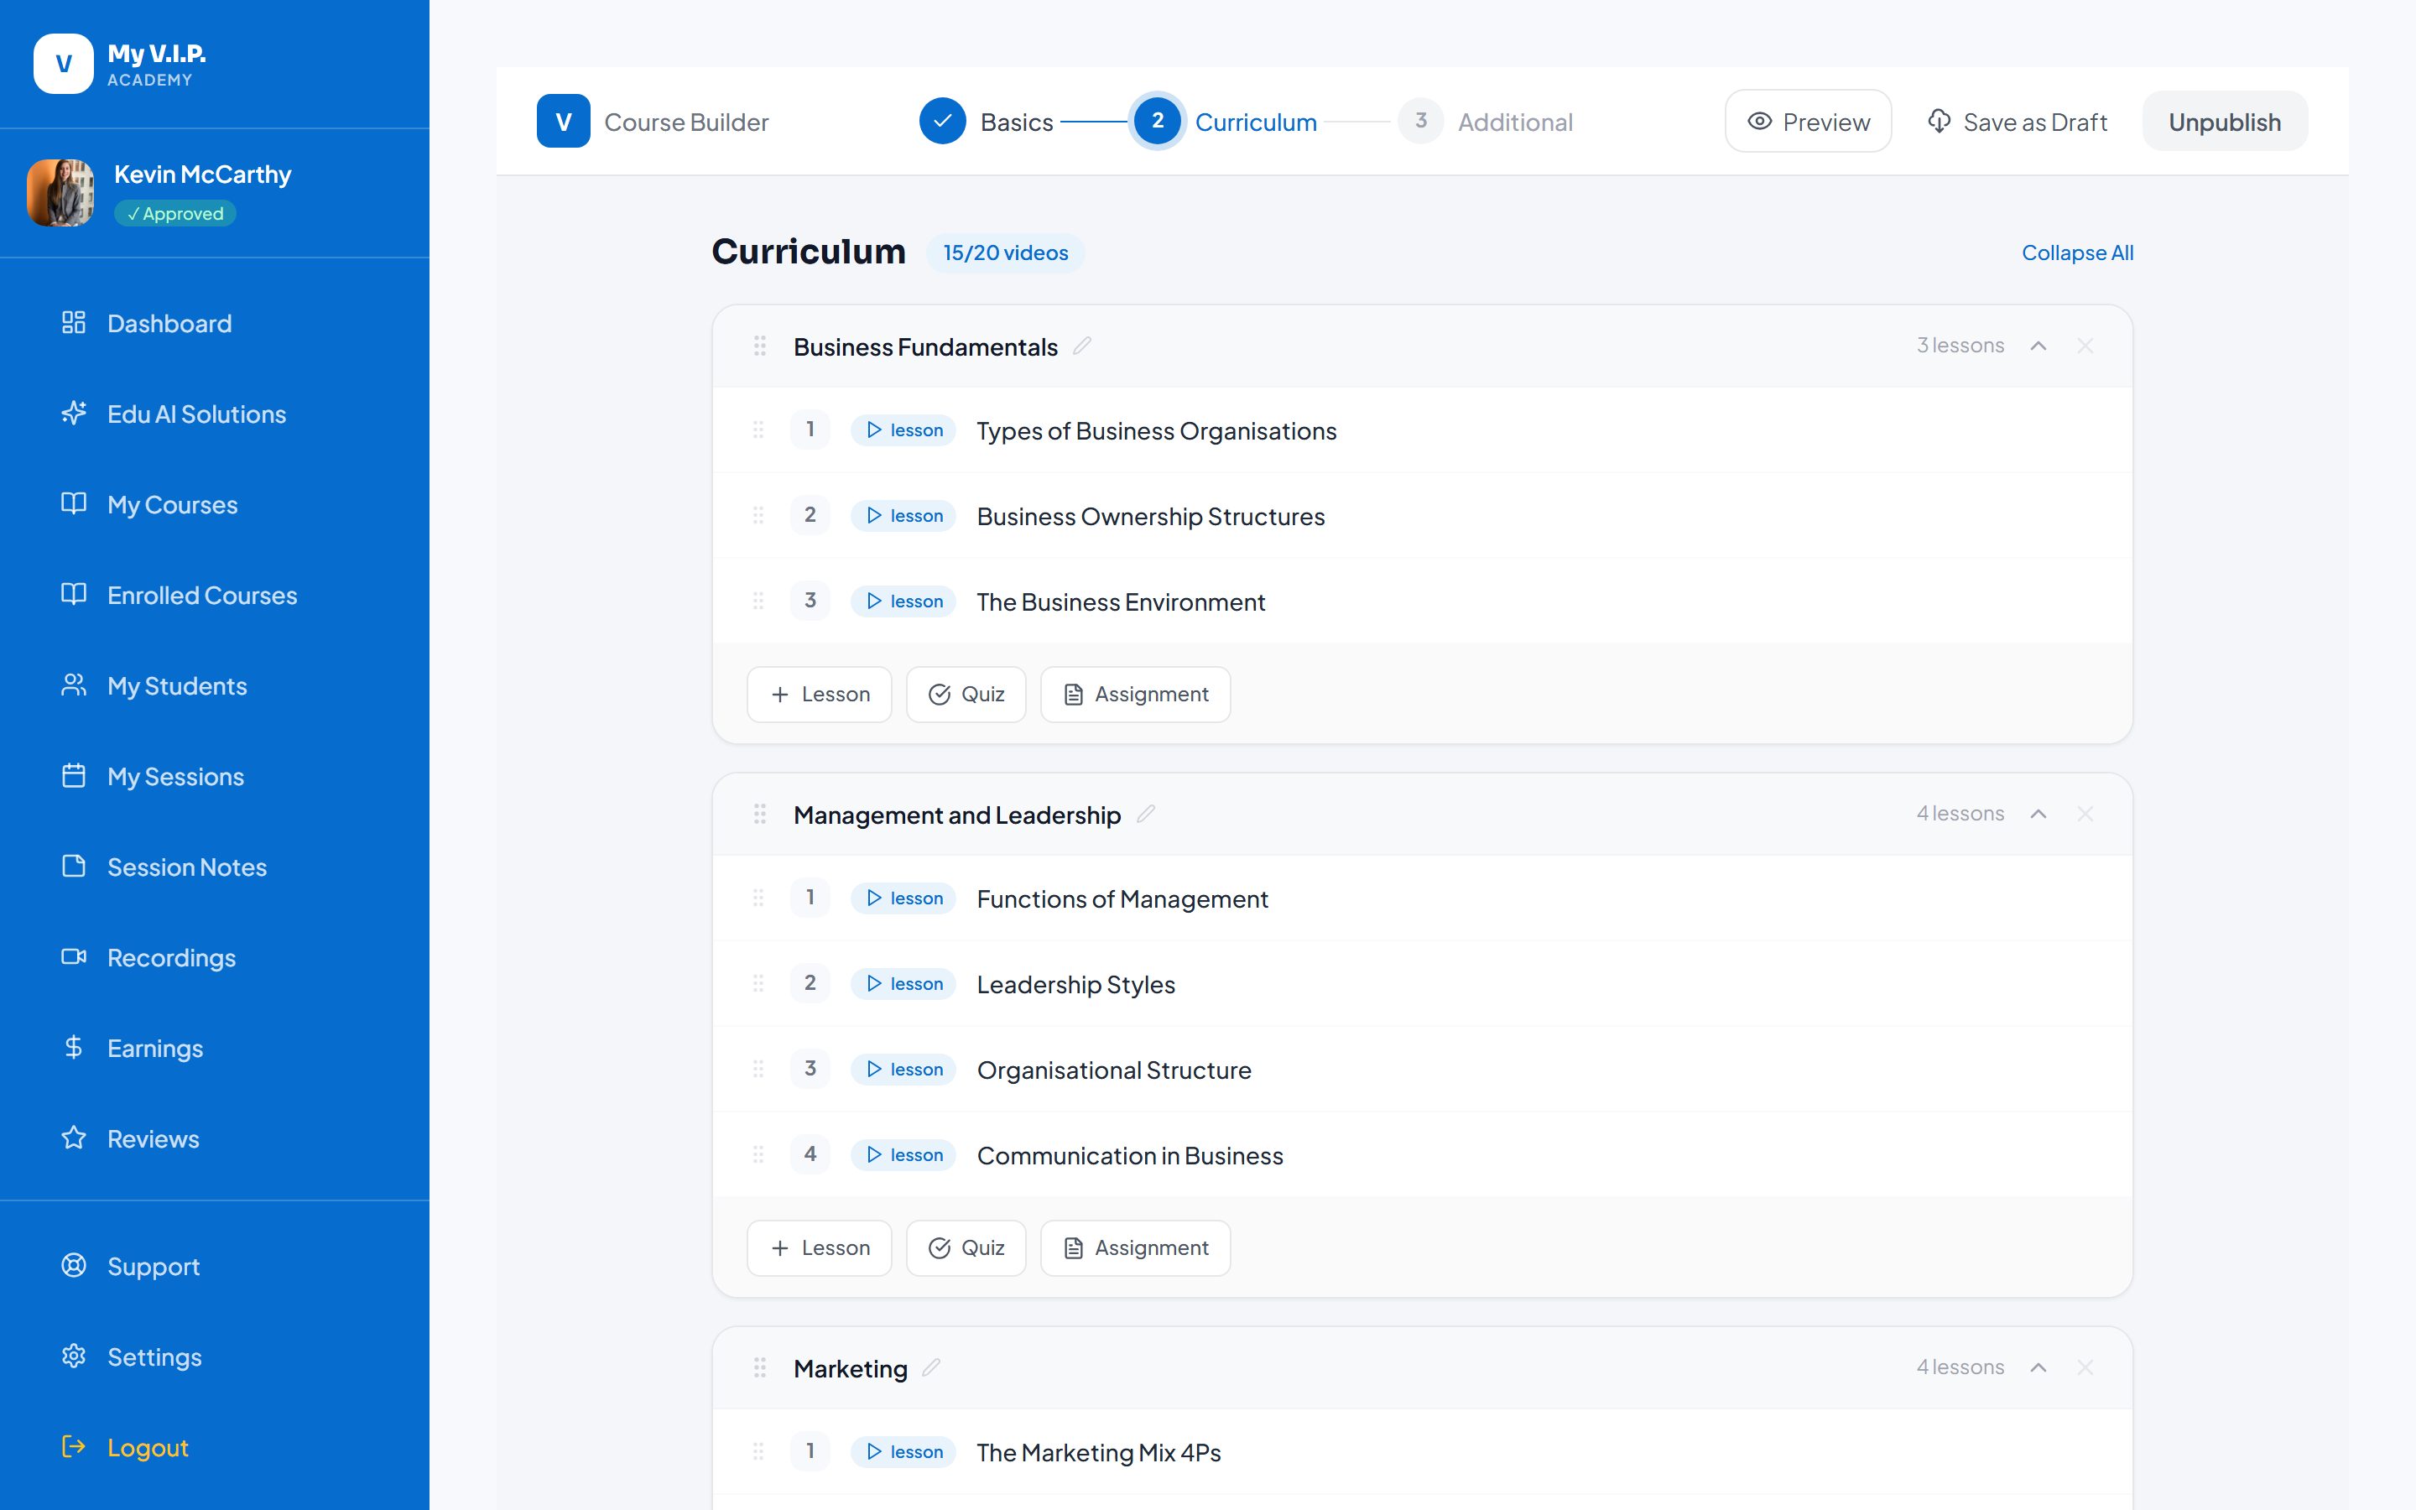Add a Lesson to Business Fundamentals

(819, 694)
